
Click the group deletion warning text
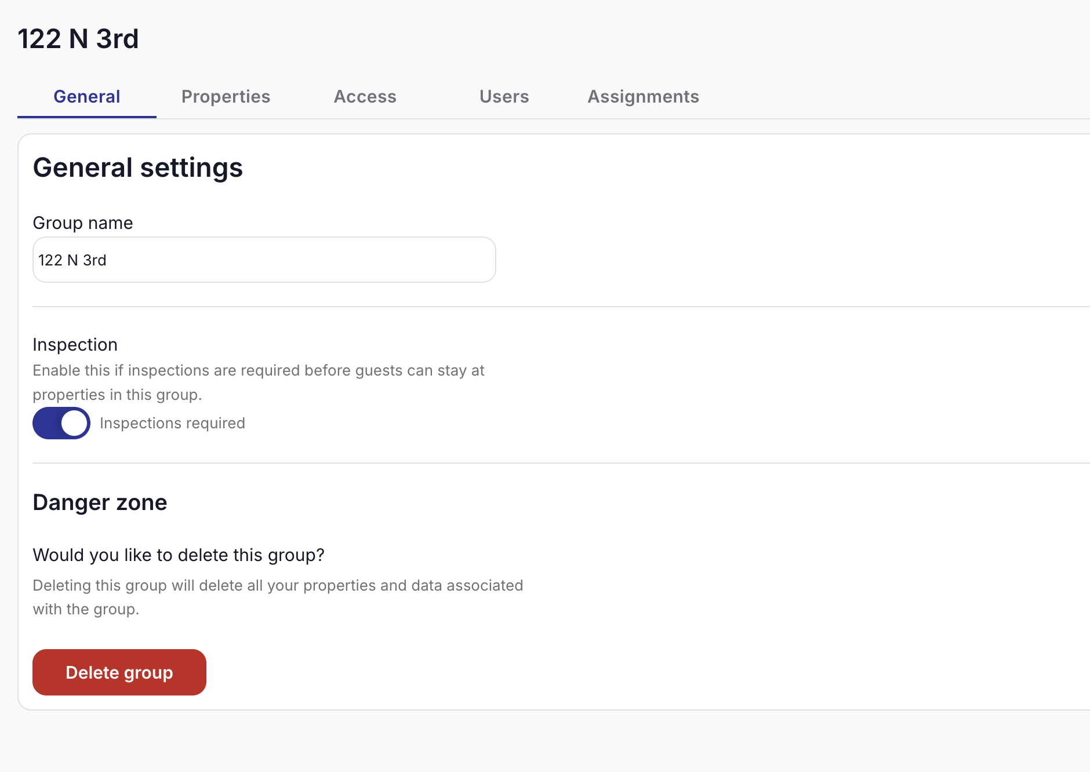pos(278,597)
